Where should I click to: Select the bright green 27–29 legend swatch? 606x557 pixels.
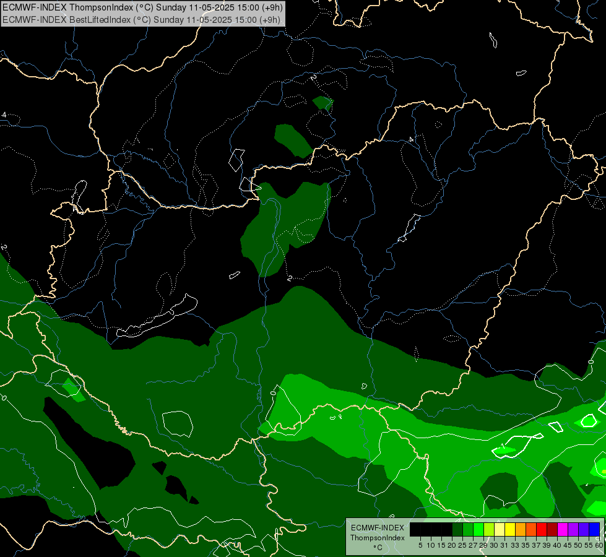pyautogui.click(x=478, y=529)
